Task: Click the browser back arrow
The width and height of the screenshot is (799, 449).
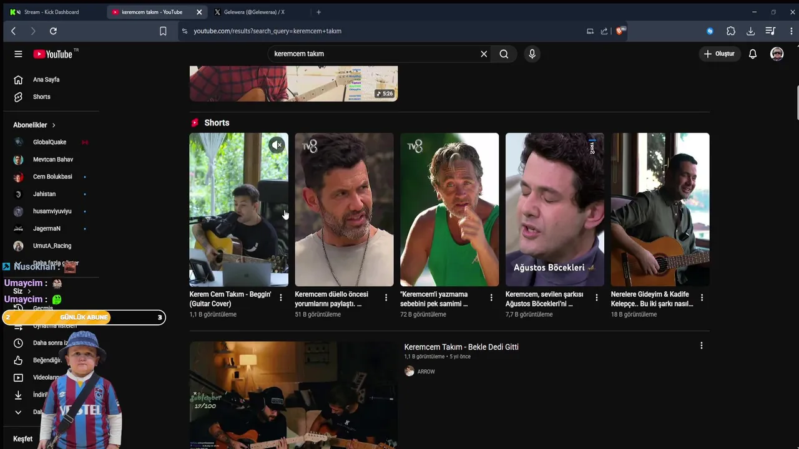Action: (13, 31)
